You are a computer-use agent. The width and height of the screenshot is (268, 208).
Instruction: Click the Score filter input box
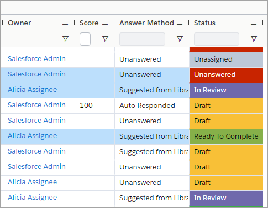click(85, 39)
